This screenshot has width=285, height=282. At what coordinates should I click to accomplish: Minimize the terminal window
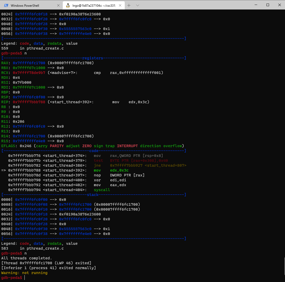tap(256, 5)
